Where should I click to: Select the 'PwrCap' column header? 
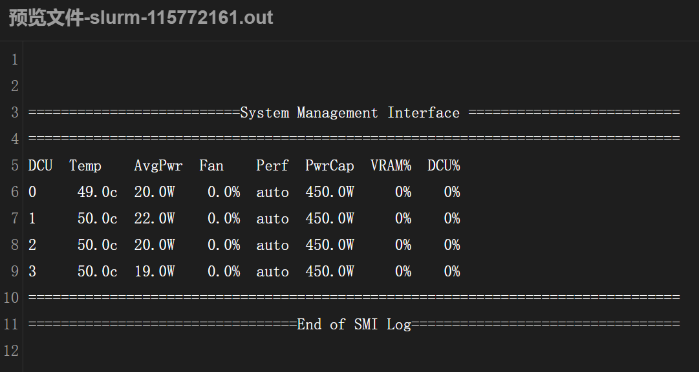tap(329, 166)
